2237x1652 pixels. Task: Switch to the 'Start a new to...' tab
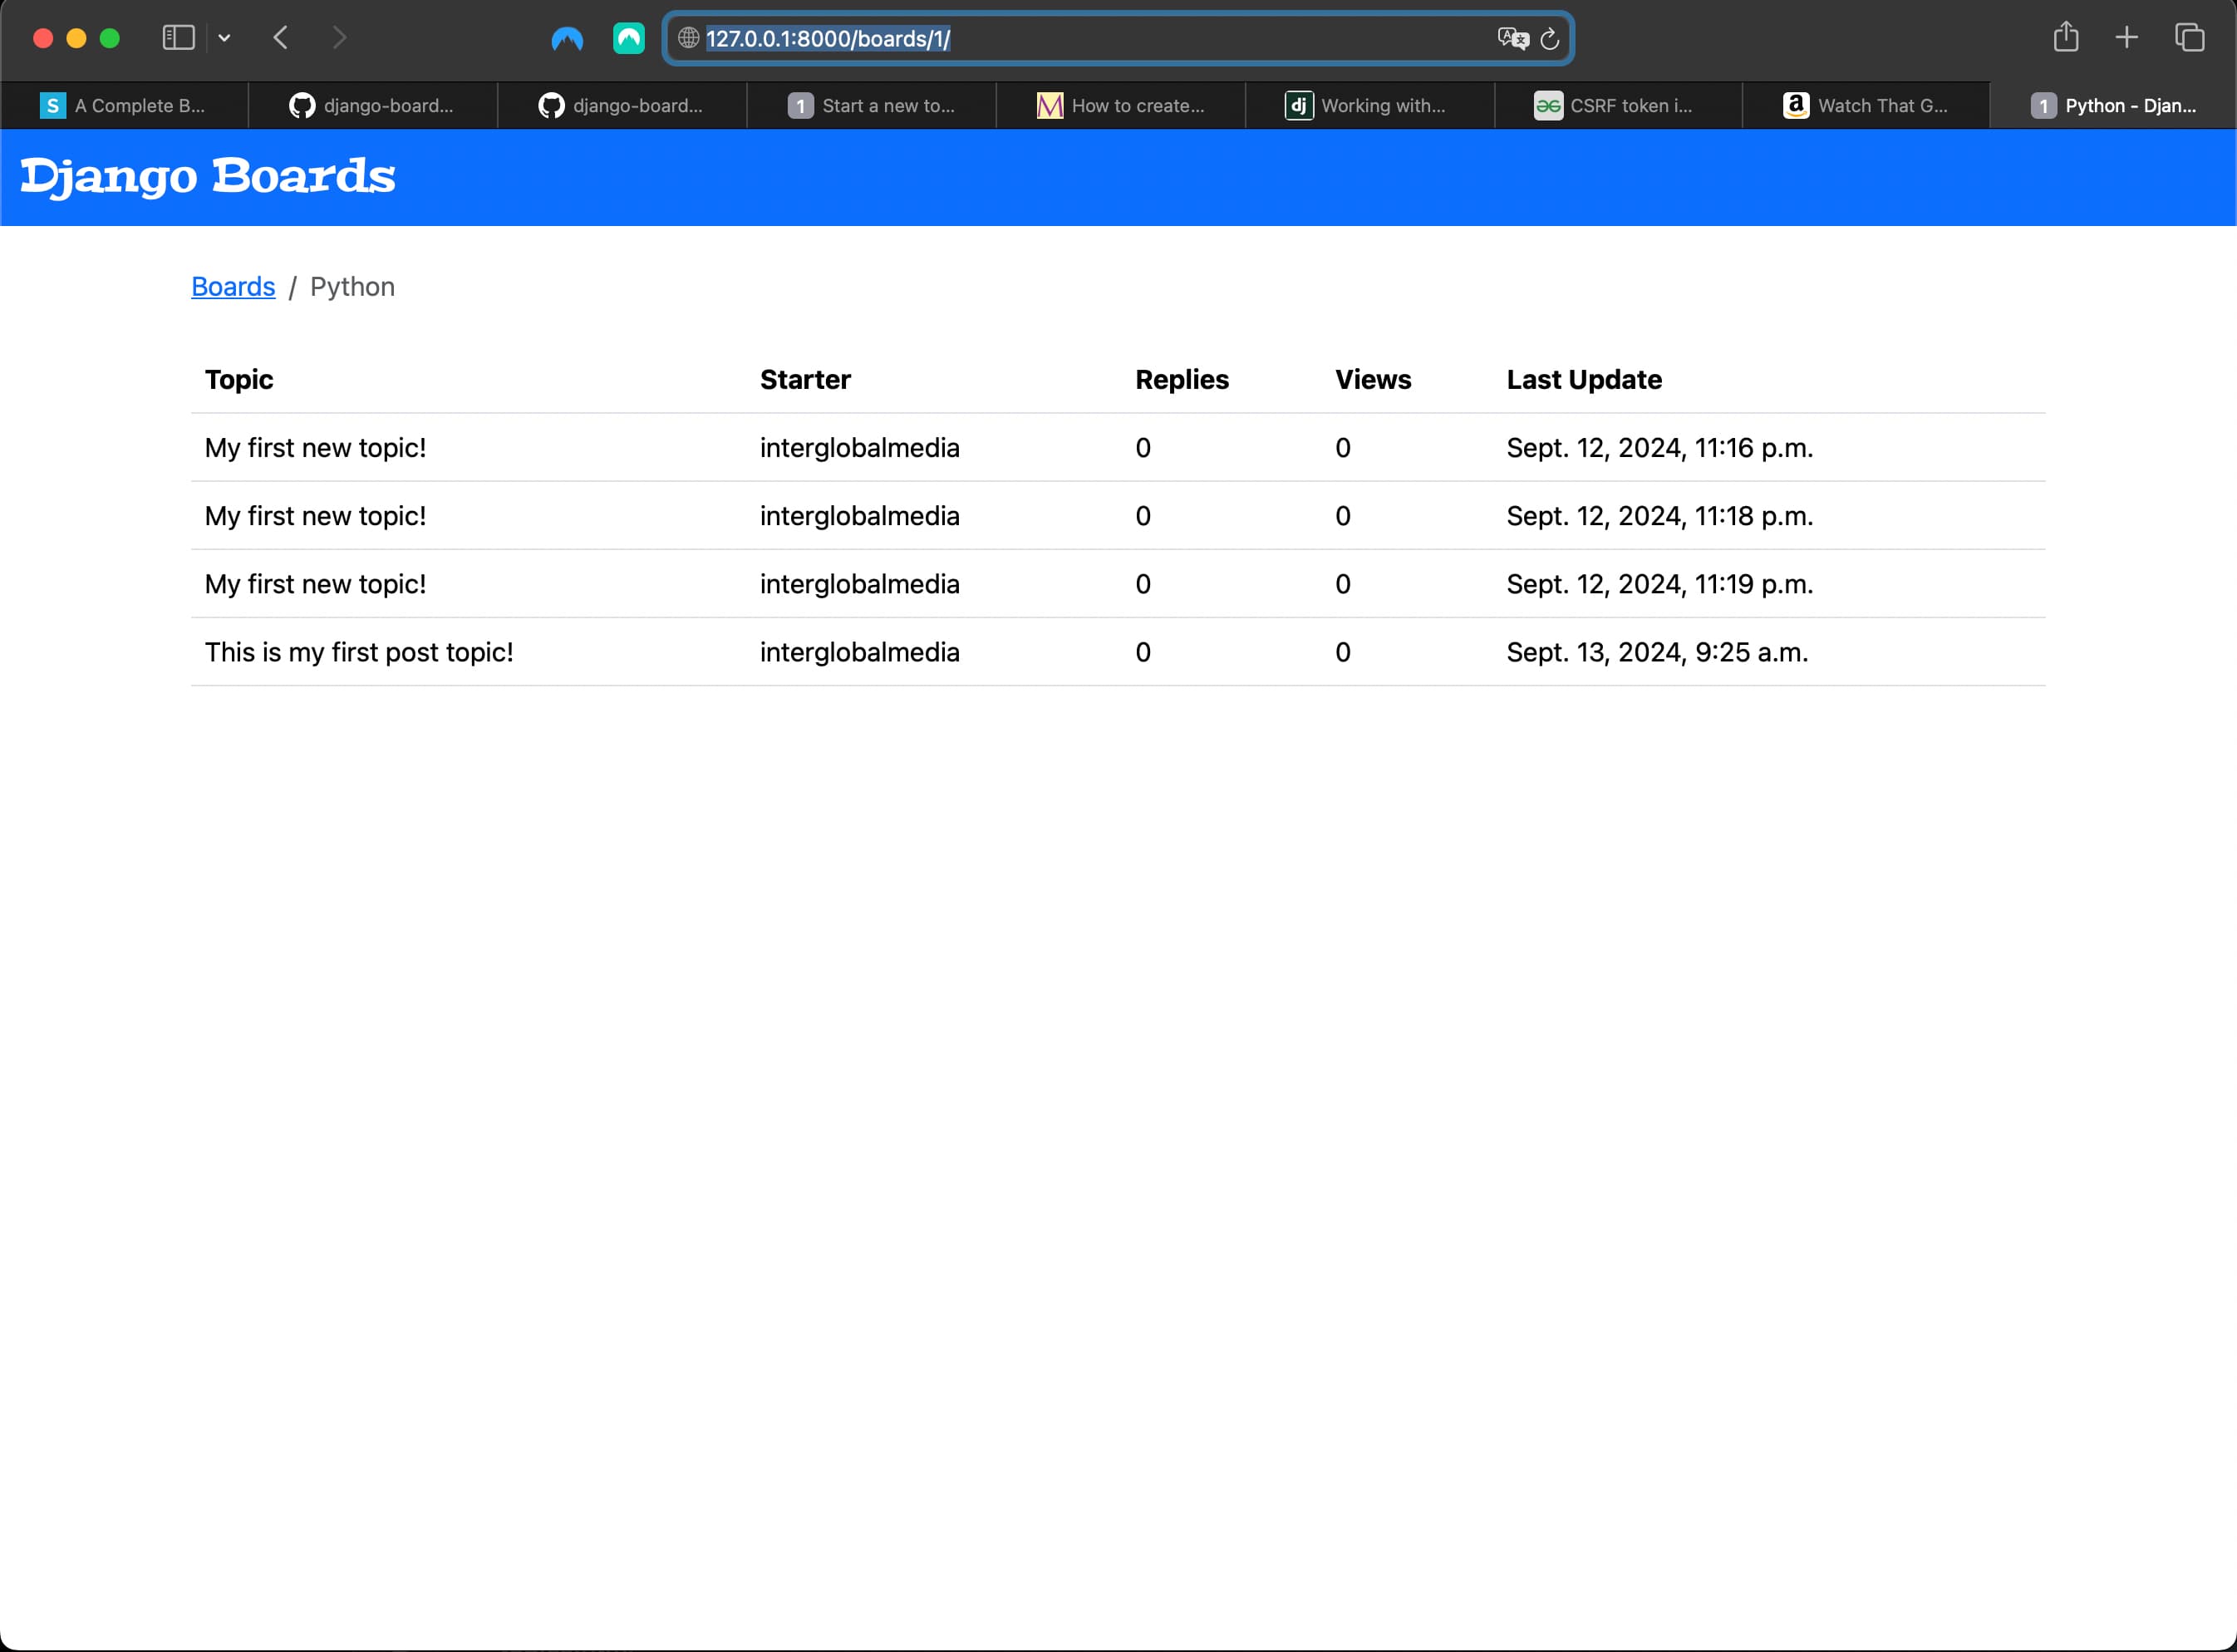[871, 105]
